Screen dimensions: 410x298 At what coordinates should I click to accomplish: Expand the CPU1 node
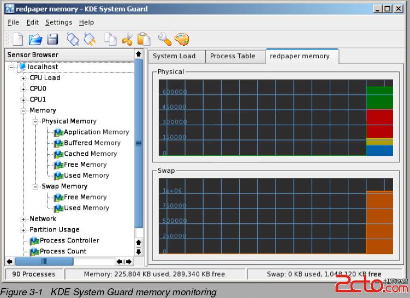23,100
